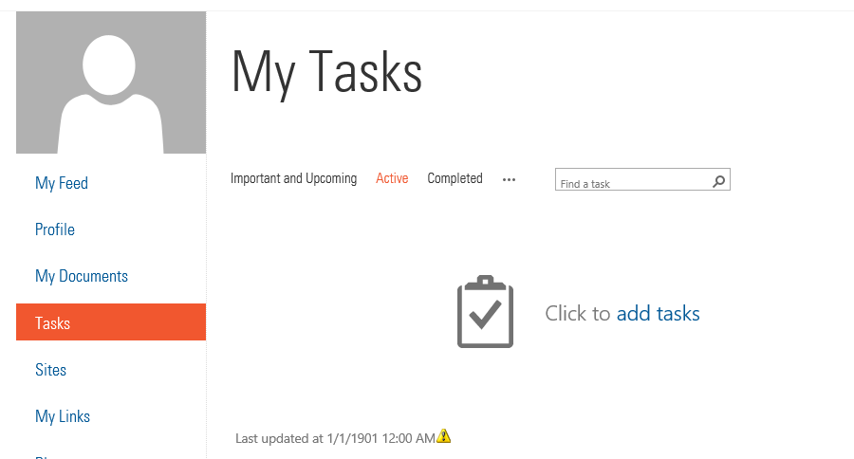Open the ellipsis more views menu

510,179
